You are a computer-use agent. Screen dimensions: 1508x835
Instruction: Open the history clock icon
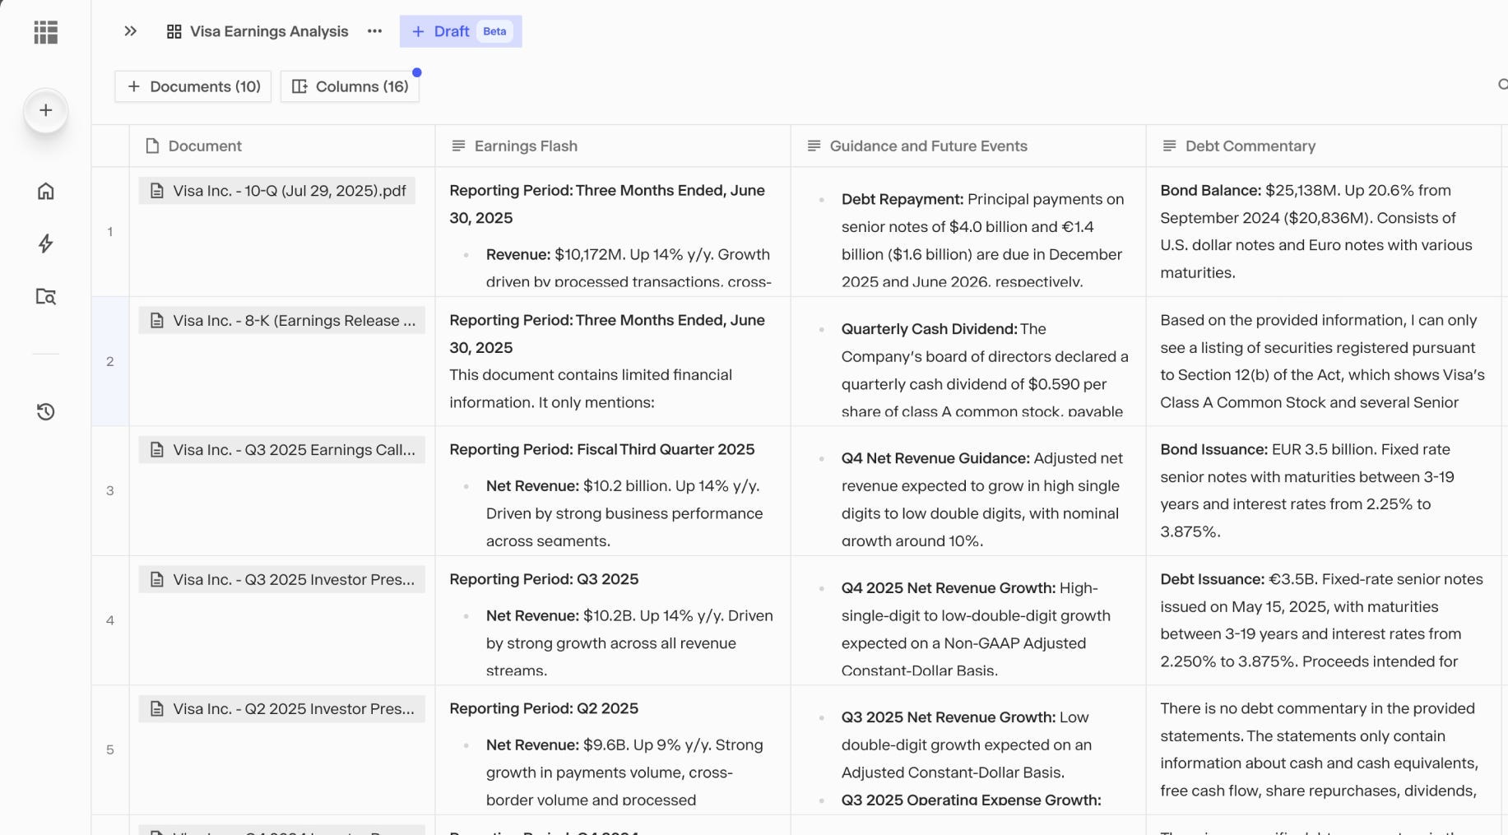(46, 411)
